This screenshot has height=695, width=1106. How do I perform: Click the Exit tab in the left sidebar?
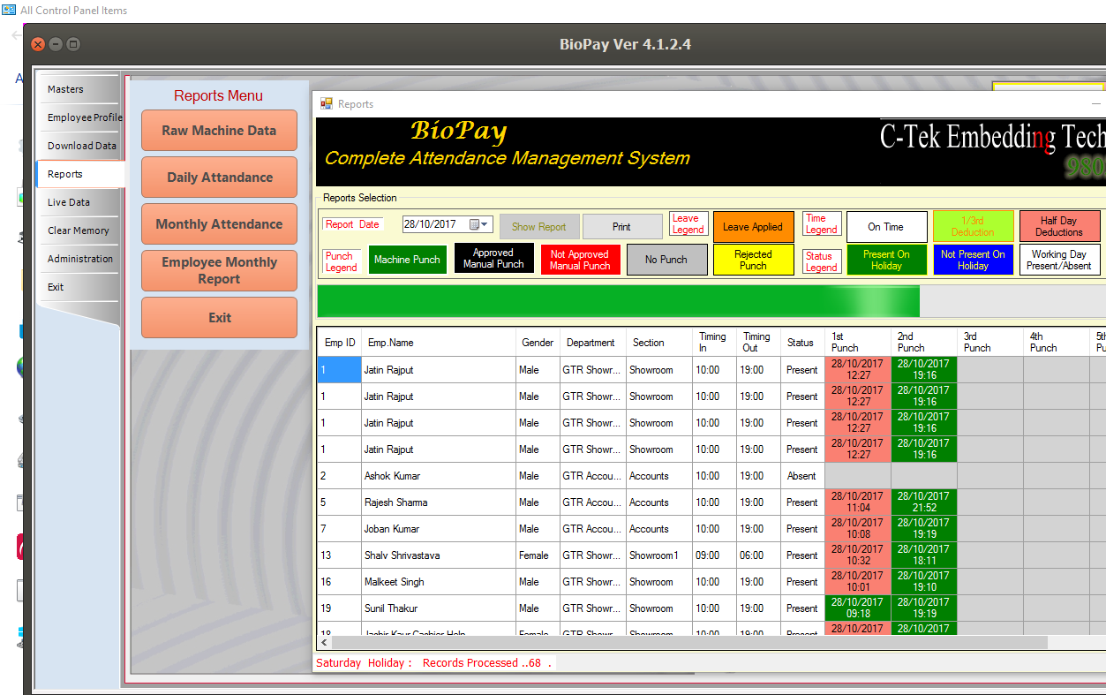coord(77,287)
